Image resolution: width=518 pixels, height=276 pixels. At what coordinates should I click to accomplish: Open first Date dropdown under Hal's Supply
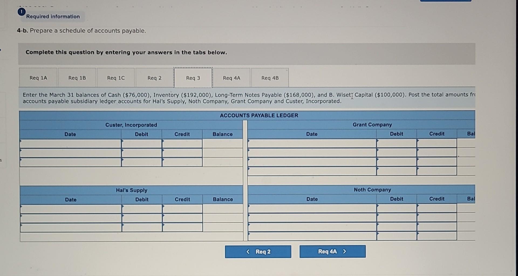(x=71, y=209)
